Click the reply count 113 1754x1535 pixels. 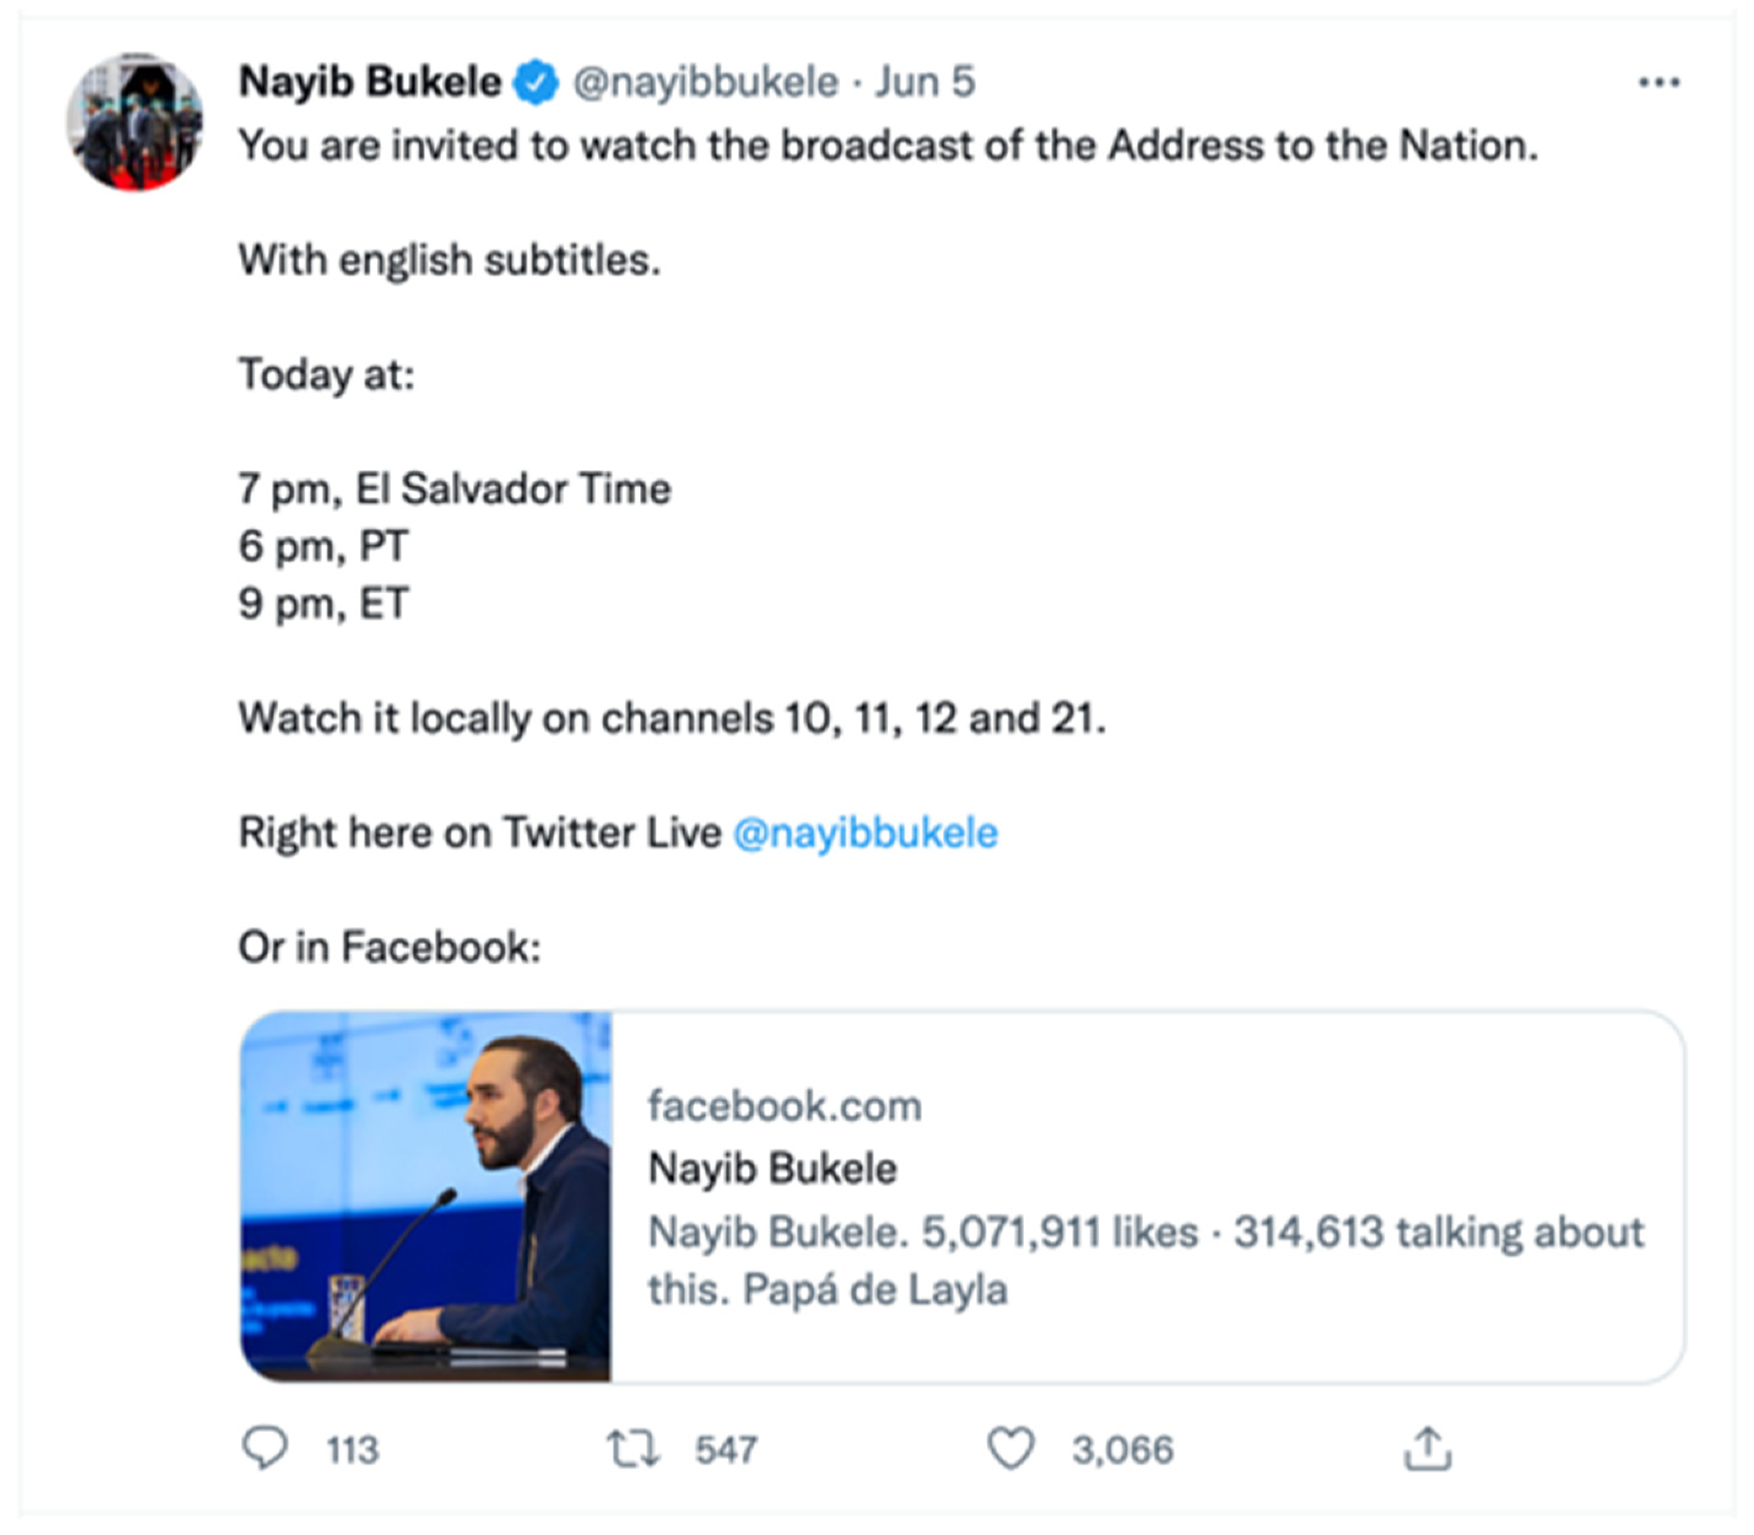click(352, 1450)
